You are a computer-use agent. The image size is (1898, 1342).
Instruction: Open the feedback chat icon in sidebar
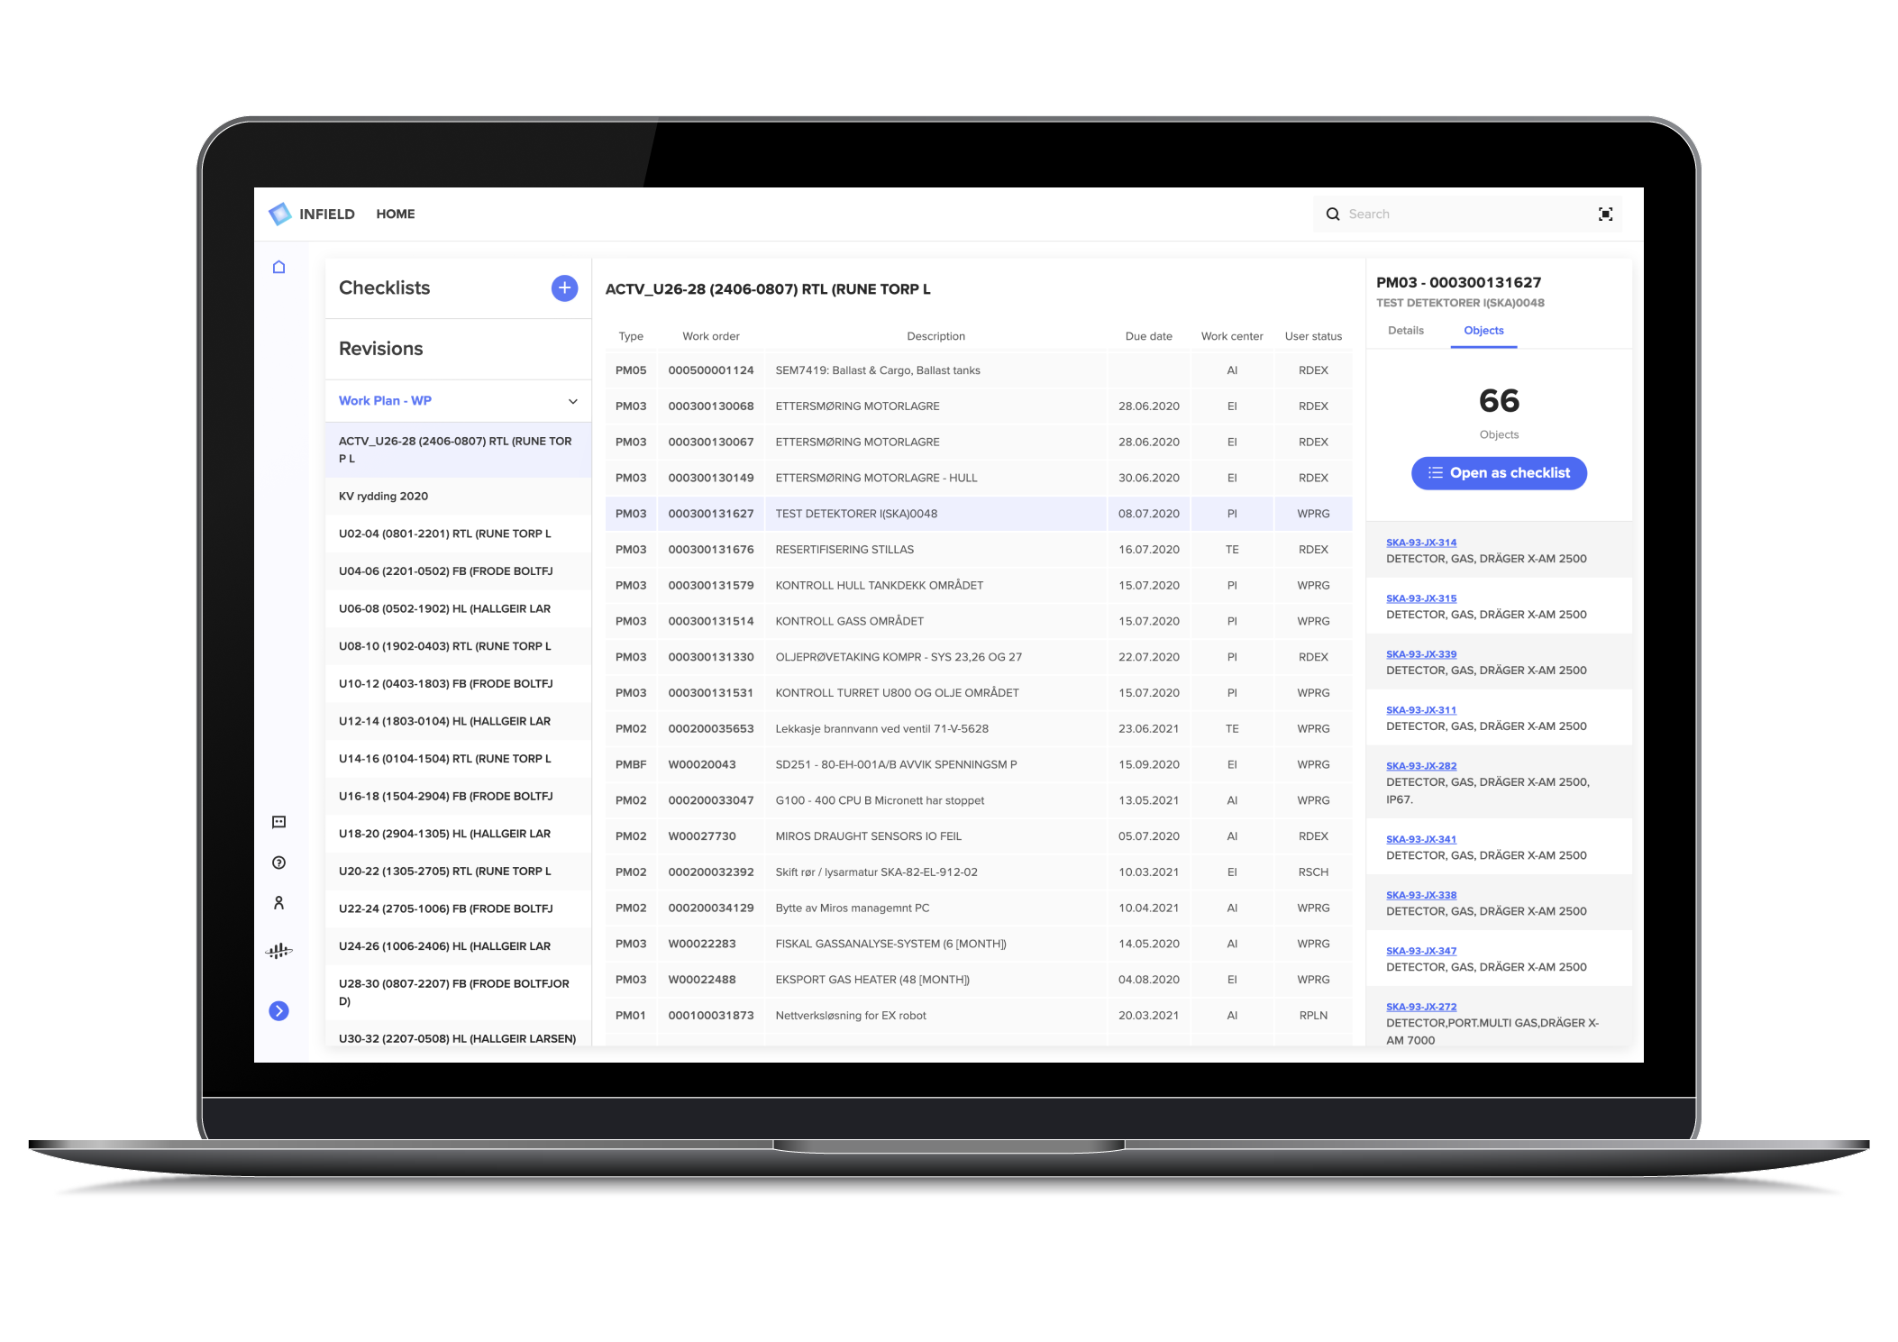(279, 822)
